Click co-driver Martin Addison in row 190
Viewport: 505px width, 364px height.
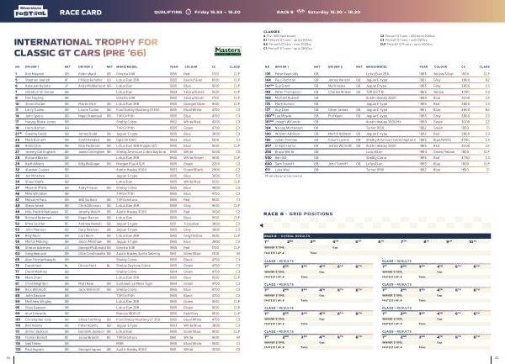click(339, 134)
